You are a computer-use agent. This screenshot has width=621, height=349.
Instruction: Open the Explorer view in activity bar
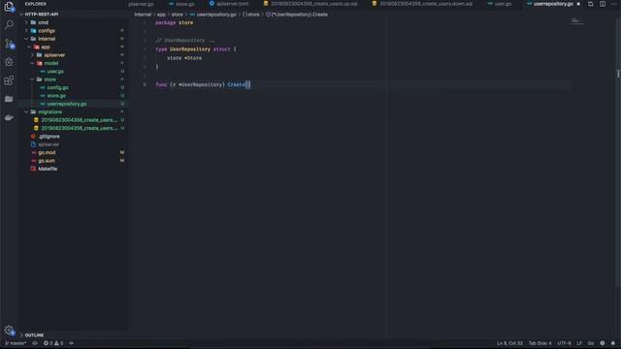[x=9, y=7]
